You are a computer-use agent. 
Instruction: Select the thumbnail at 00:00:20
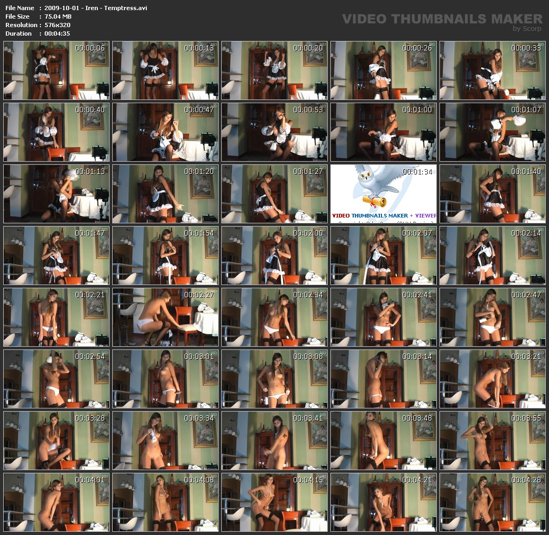[x=274, y=71]
